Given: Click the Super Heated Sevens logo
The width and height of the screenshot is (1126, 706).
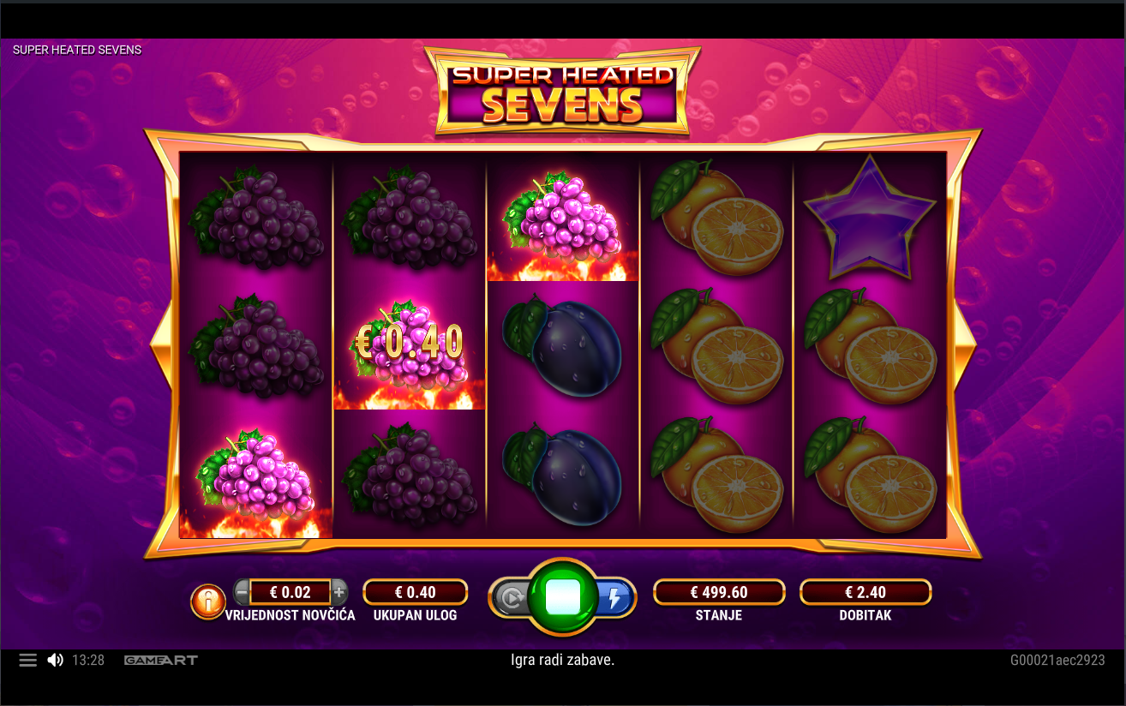Looking at the screenshot, I should coord(562,92).
